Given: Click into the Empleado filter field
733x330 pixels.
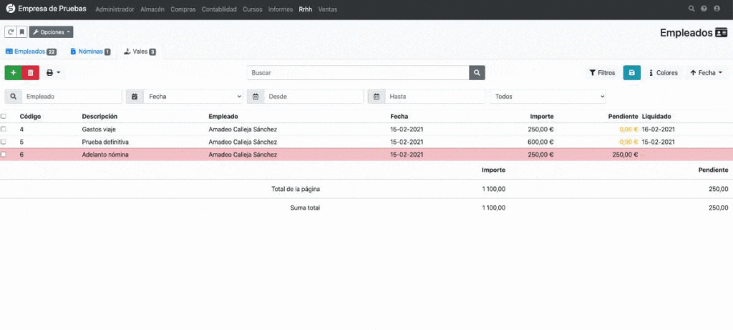Looking at the screenshot, I should 72,96.
